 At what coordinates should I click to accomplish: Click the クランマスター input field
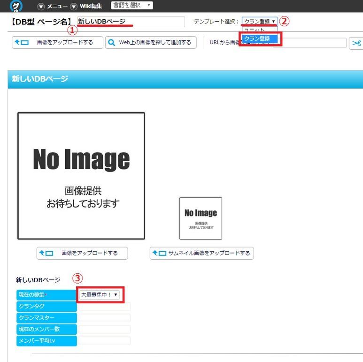point(104,318)
